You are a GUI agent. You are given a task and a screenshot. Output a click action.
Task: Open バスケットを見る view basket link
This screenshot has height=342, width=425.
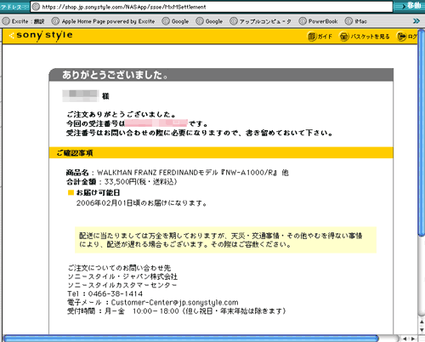pyautogui.click(x=370, y=37)
